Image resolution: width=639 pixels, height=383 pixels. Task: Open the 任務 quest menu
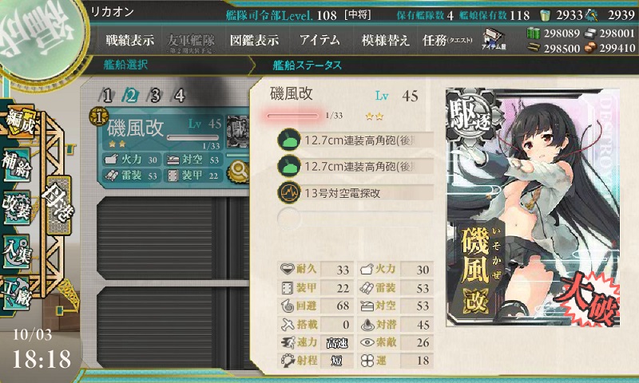(x=447, y=40)
